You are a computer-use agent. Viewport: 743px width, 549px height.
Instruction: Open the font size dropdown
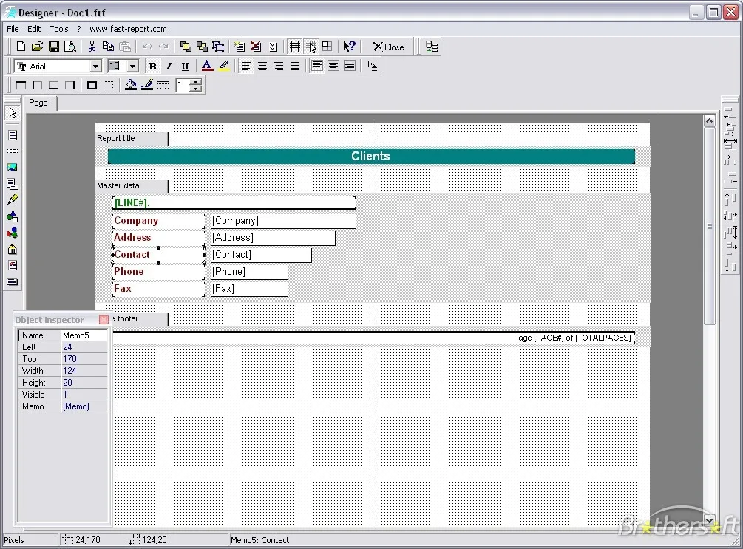(x=133, y=67)
